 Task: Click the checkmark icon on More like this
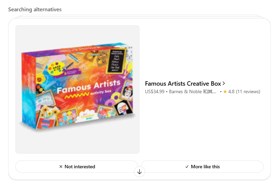click(x=187, y=167)
